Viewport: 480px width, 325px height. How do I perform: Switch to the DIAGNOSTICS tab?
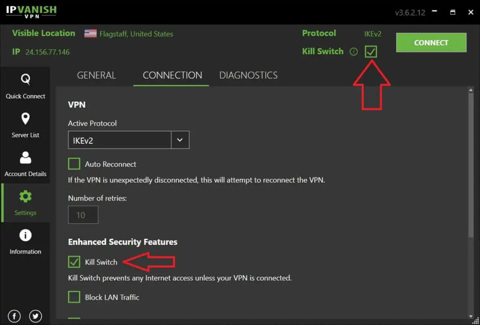click(x=248, y=75)
